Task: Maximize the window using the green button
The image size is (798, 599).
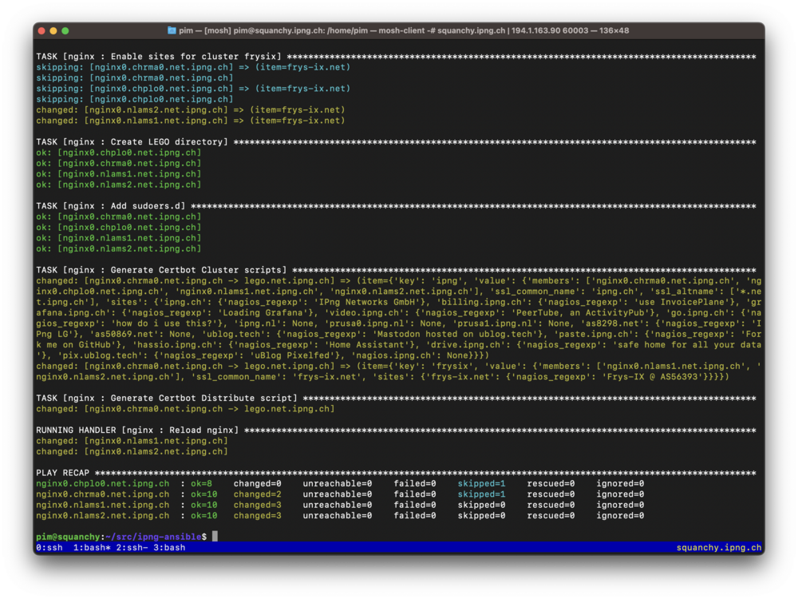Action: 65,30
